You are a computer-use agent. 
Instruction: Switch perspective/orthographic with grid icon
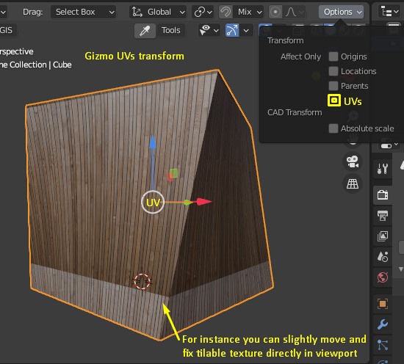pyautogui.click(x=353, y=184)
